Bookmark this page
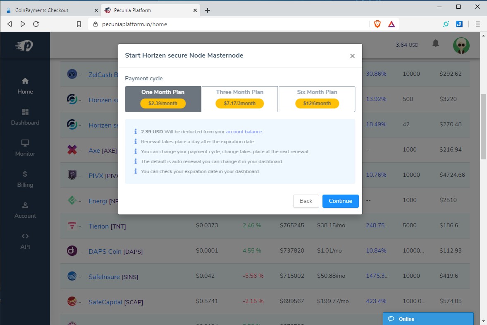 [x=79, y=24]
